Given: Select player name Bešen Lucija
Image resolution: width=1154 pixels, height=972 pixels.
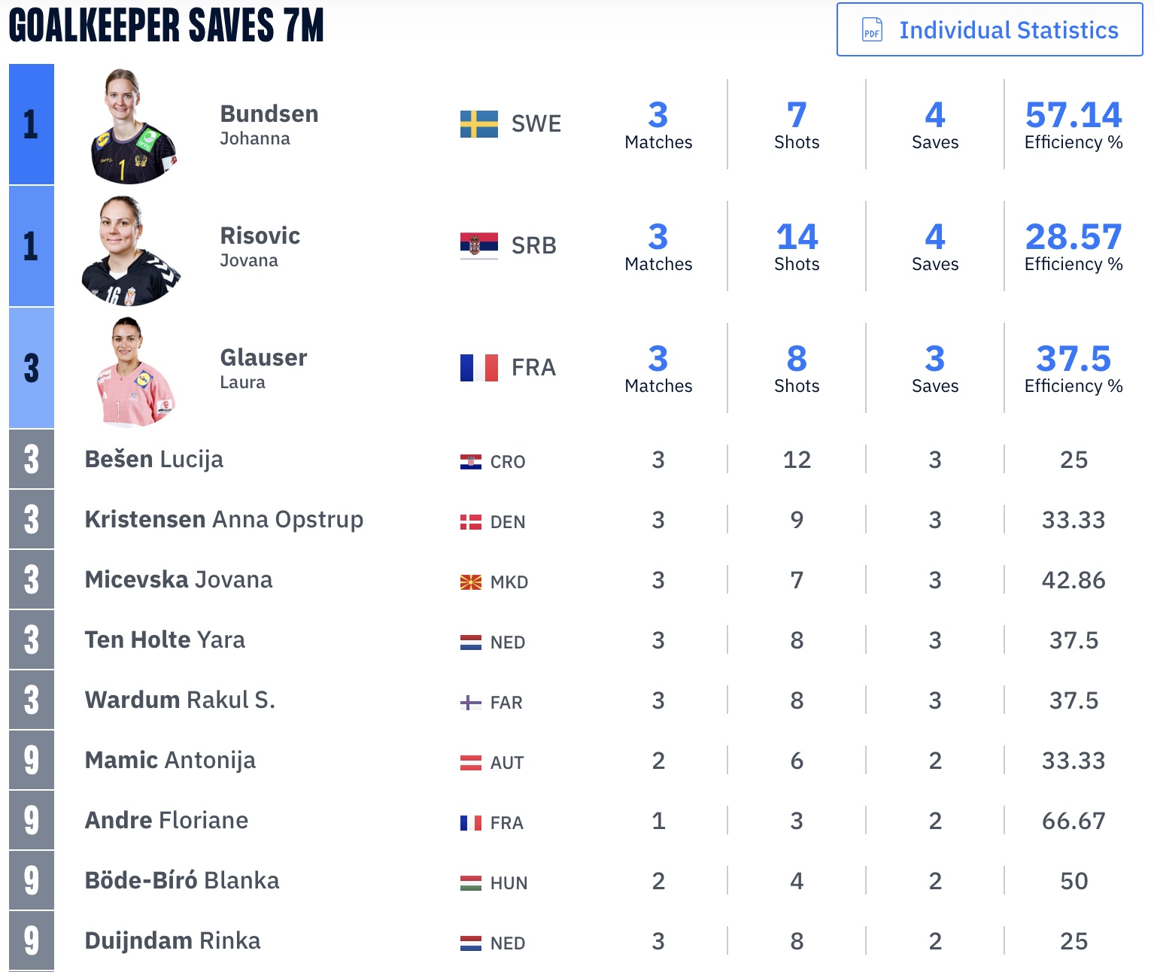Looking at the screenshot, I should (x=153, y=459).
